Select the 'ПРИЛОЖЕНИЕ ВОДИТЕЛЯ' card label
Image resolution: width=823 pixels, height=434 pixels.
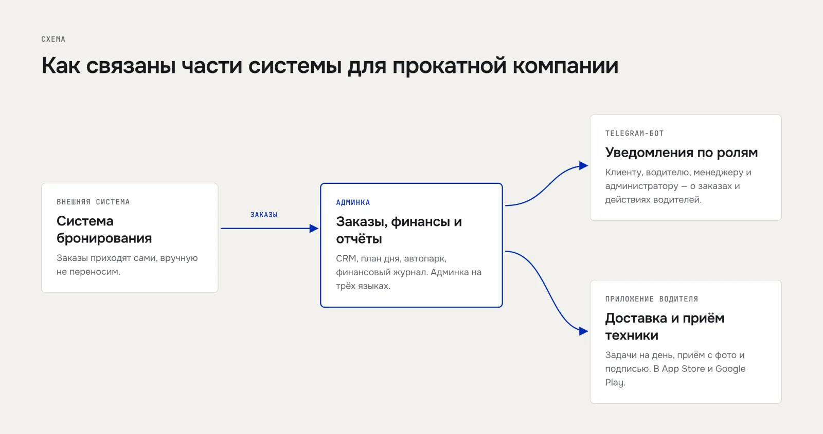point(652,299)
